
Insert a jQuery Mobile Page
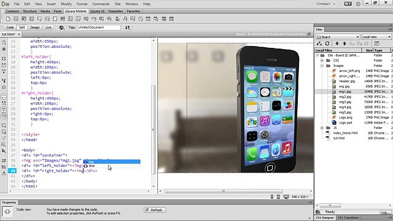(8, 19)
